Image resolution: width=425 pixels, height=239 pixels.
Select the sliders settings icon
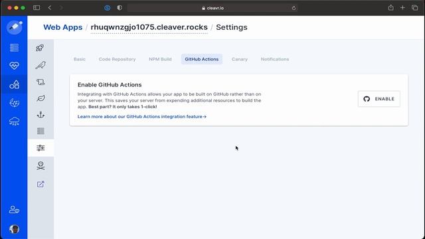pos(41,148)
